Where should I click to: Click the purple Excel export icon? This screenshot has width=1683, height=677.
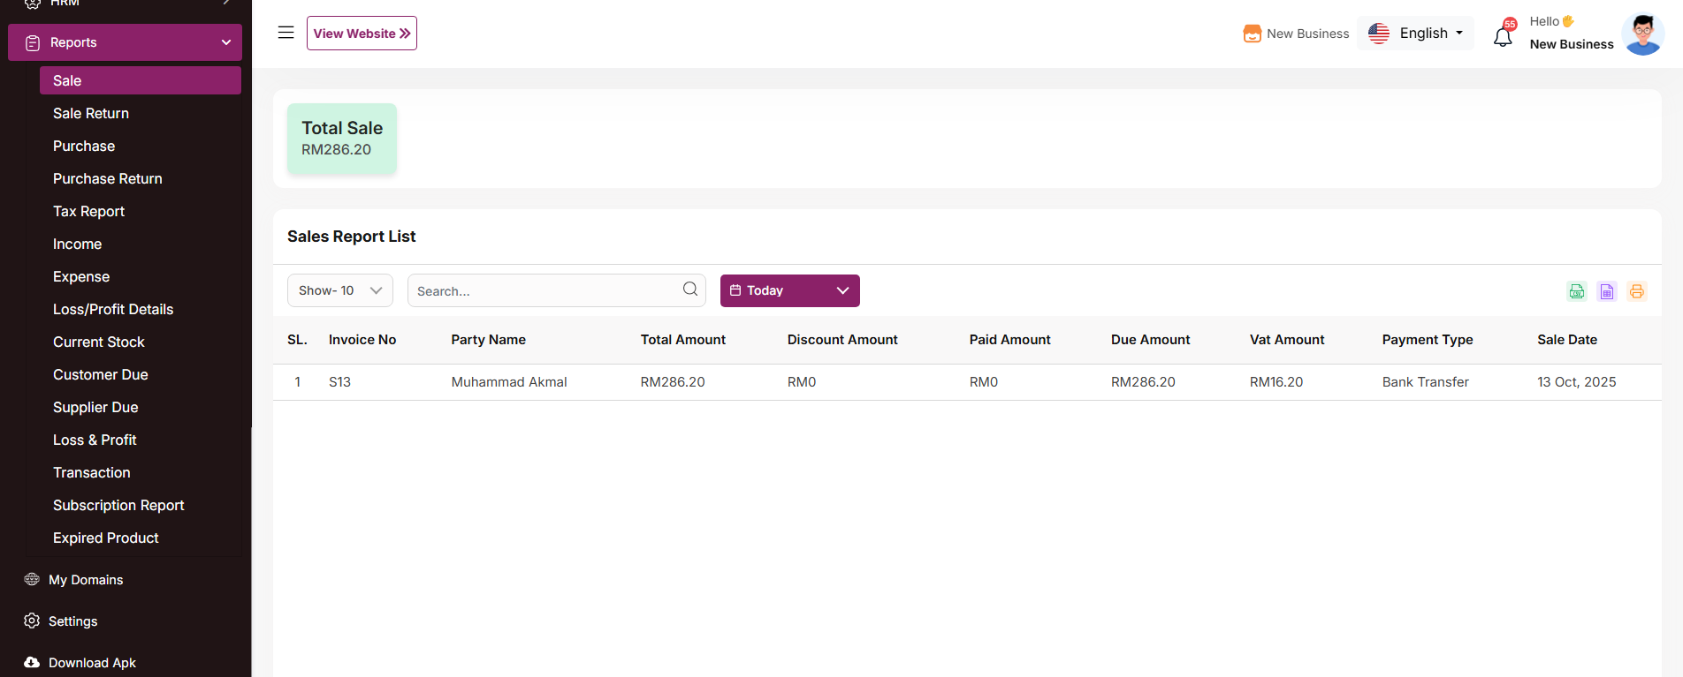[1606, 291]
